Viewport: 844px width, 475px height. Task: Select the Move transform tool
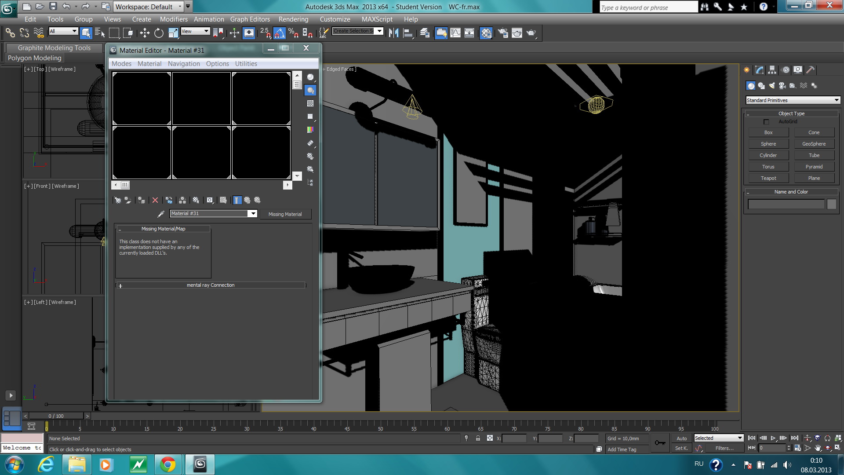pyautogui.click(x=145, y=33)
